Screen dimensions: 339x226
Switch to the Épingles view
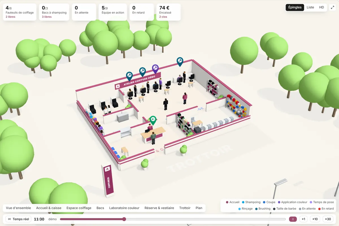[x=295, y=7]
